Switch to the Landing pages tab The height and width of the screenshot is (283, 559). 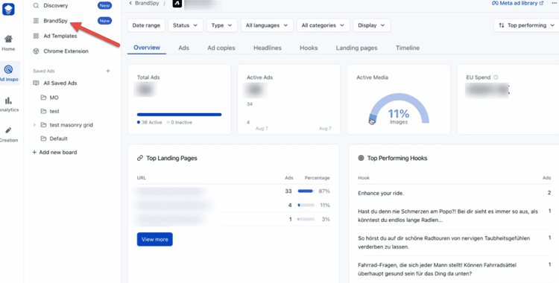coord(356,48)
